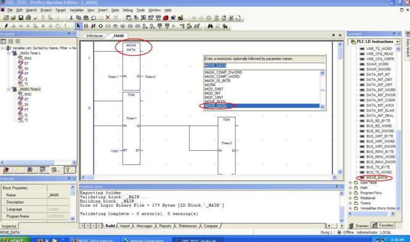410x242 pixels.
Task: Select the normally closed contact tool
Action: point(93,26)
